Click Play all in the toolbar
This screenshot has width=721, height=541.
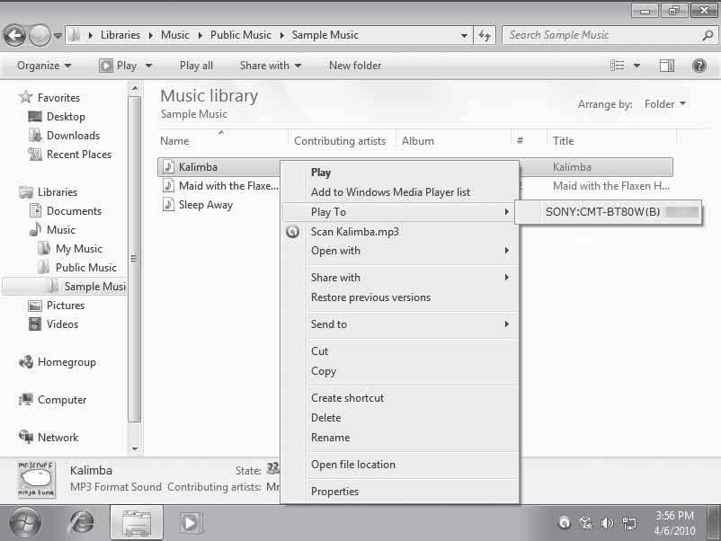(x=196, y=66)
